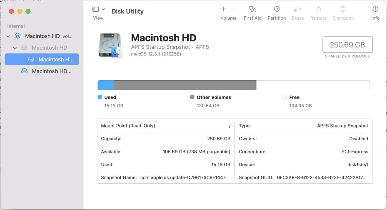Click the large hard drive Finder image
Image resolution: width=387 pixels, height=210 pixels.
[x=110, y=45]
